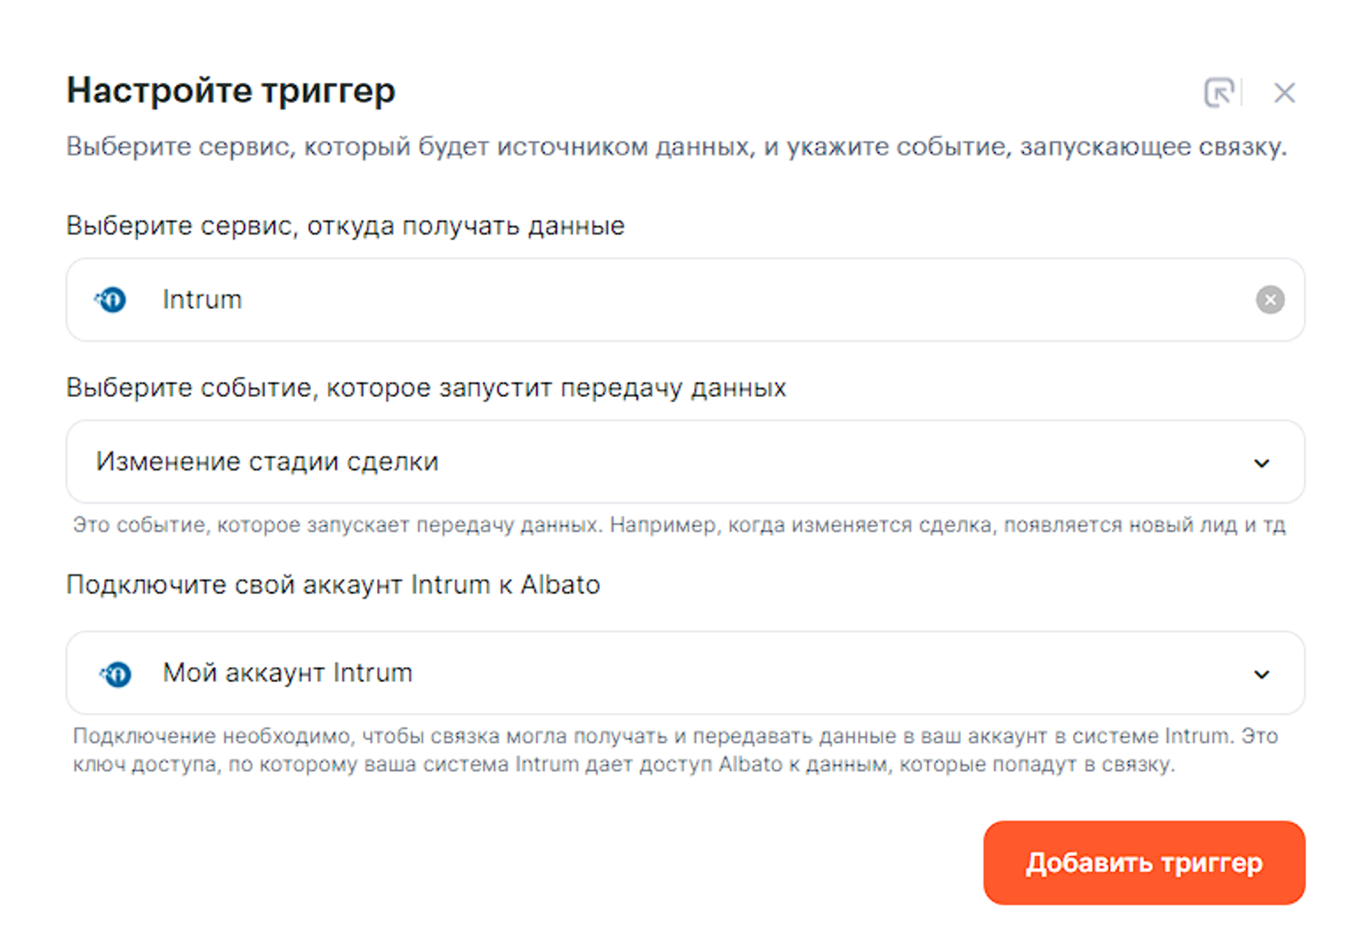The height and width of the screenshot is (945, 1360).
Task: Close the trigger setup dialog
Action: pyautogui.click(x=1284, y=93)
